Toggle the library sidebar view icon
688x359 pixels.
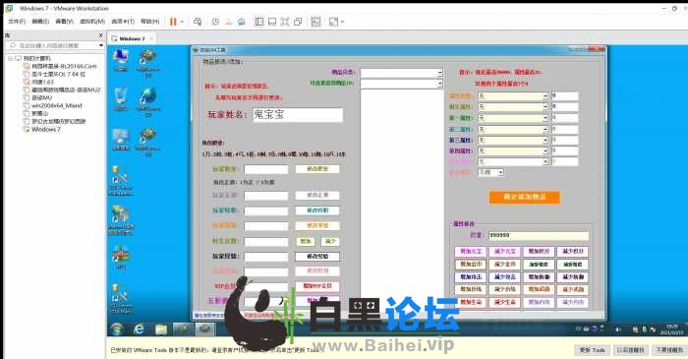click(x=259, y=22)
